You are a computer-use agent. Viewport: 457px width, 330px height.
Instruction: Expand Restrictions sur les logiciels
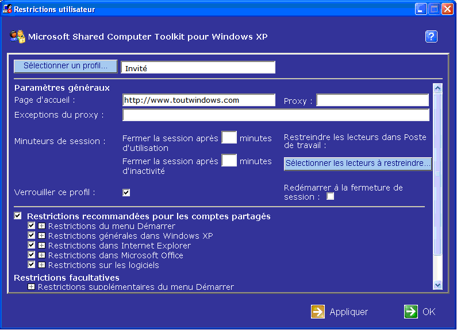pyautogui.click(x=41, y=265)
